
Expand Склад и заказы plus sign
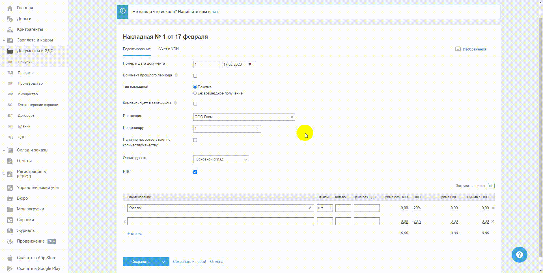pos(4,150)
